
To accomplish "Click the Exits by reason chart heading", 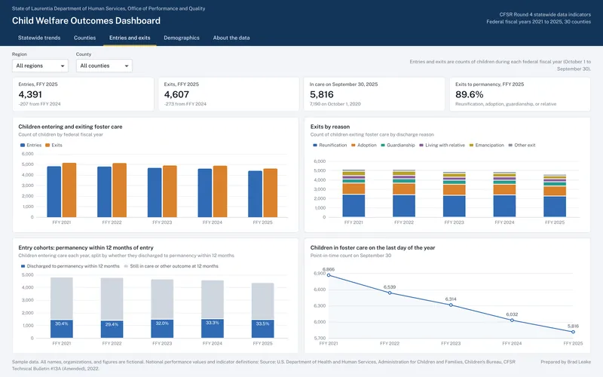I will tap(330, 127).
